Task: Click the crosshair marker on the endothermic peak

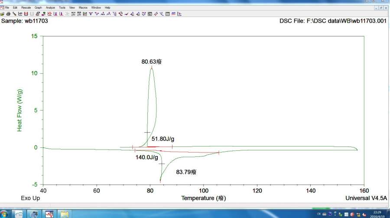Action: [x=162, y=164]
